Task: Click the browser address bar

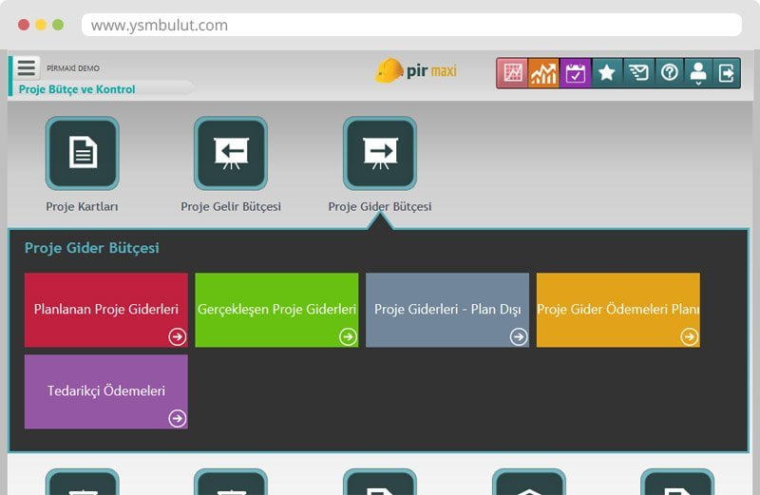Action: [410, 26]
